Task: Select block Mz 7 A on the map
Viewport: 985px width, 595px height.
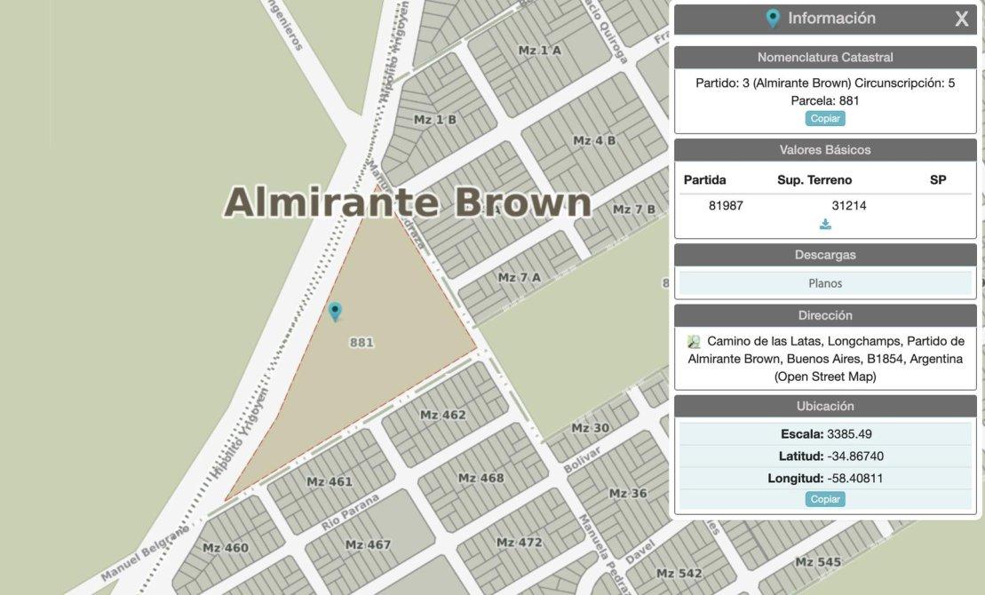Action: pos(519,278)
